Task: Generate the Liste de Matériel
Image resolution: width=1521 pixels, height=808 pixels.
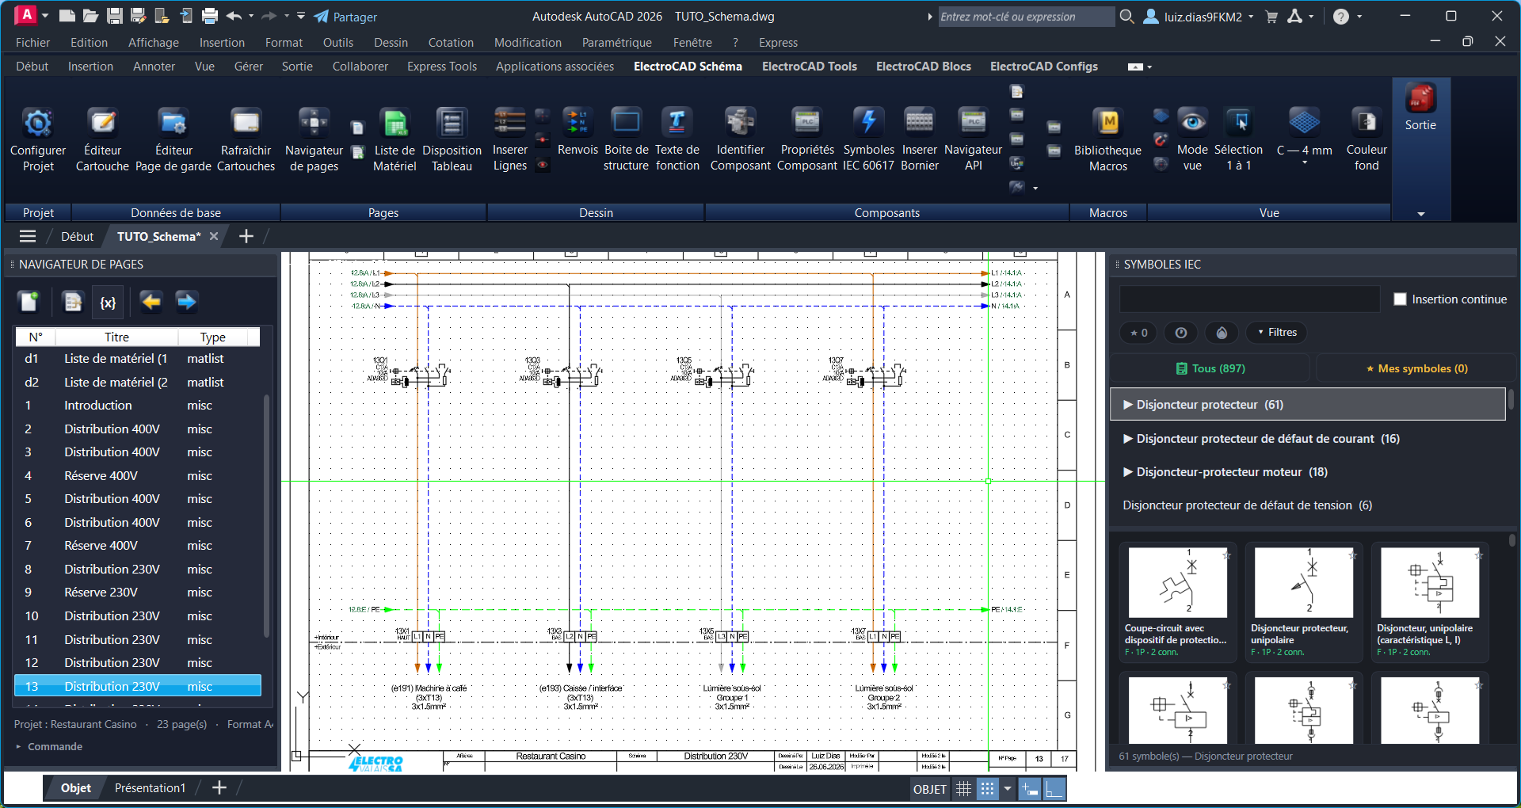Action: [x=395, y=139]
